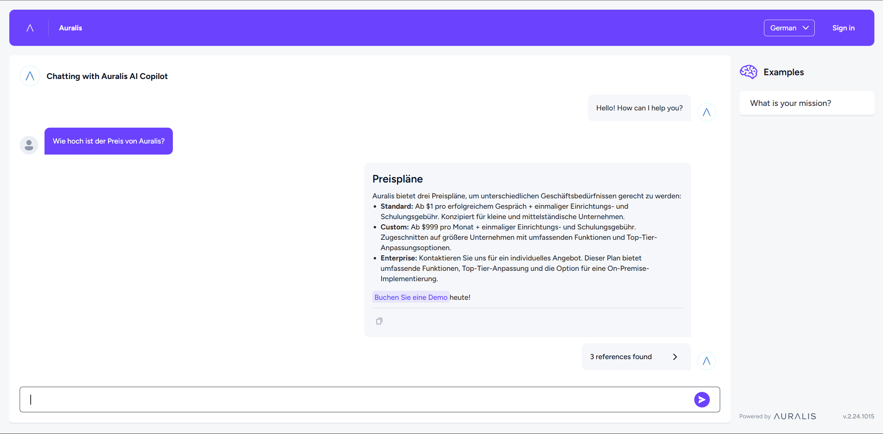Click the 'Enterprise:' plan label
Viewport: 883px width, 434px height.
[399, 258]
